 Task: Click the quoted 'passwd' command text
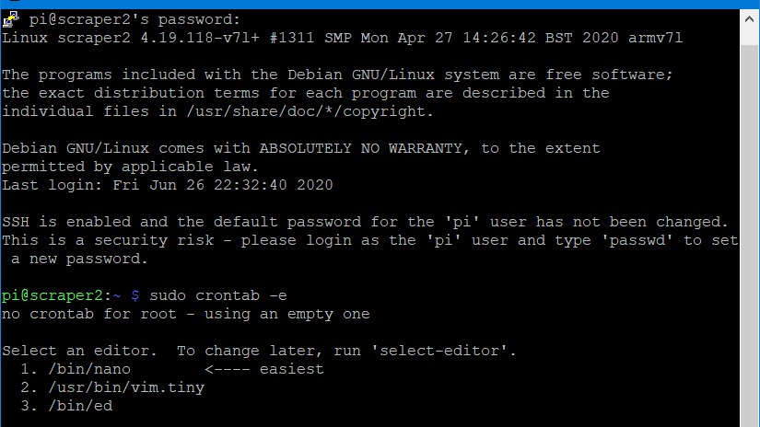(637, 240)
